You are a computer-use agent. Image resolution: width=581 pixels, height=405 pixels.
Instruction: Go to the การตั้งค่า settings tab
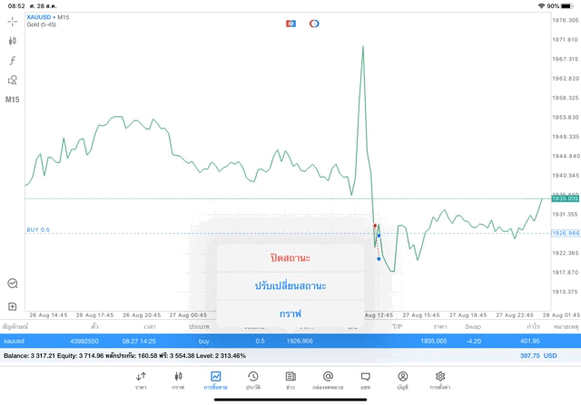440,379
